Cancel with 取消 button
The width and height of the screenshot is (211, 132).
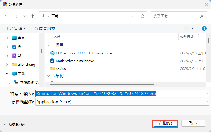click(193, 123)
